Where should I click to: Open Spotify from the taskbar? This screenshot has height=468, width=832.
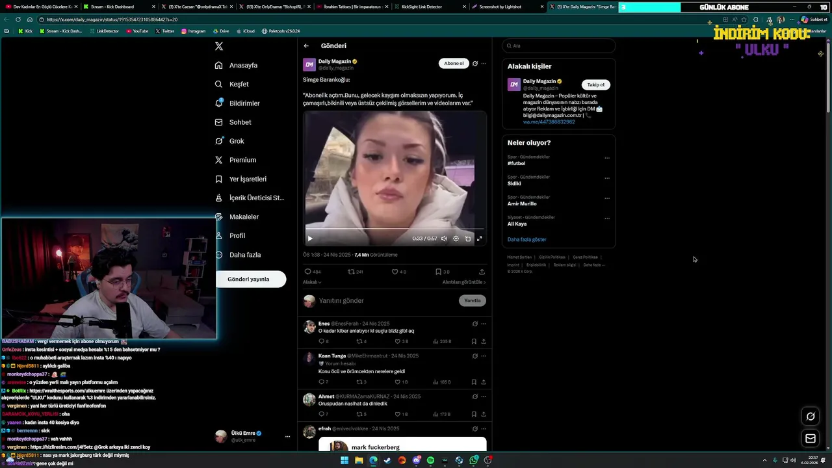coord(430,460)
